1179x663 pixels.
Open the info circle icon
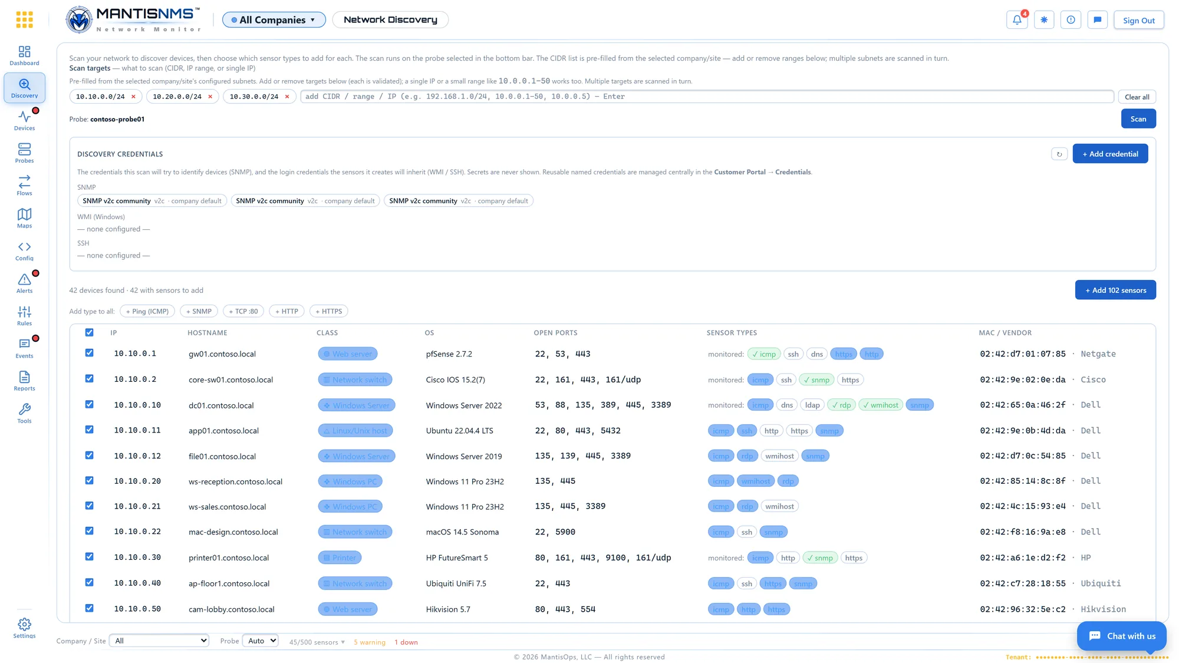[1071, 19]
